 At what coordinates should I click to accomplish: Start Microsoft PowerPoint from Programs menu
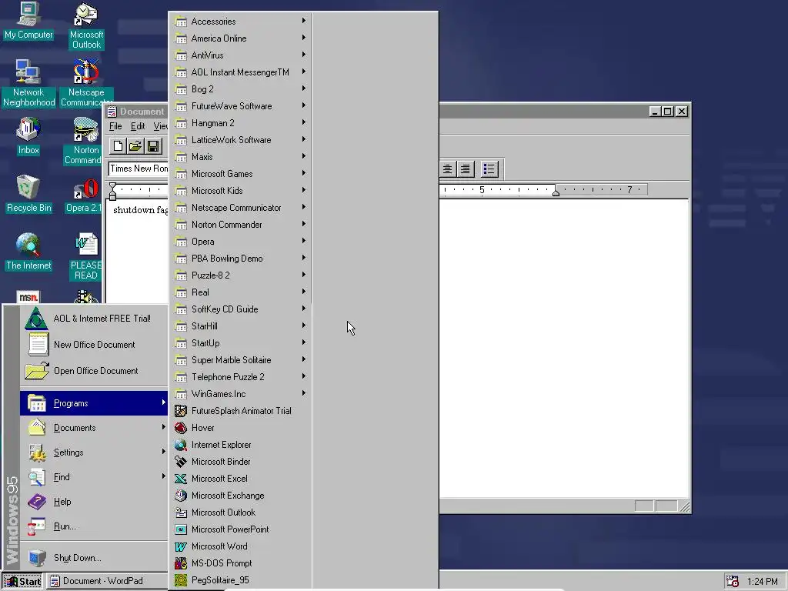coord(240,529)
